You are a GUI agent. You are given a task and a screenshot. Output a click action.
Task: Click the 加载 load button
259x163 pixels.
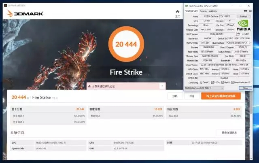175,96
